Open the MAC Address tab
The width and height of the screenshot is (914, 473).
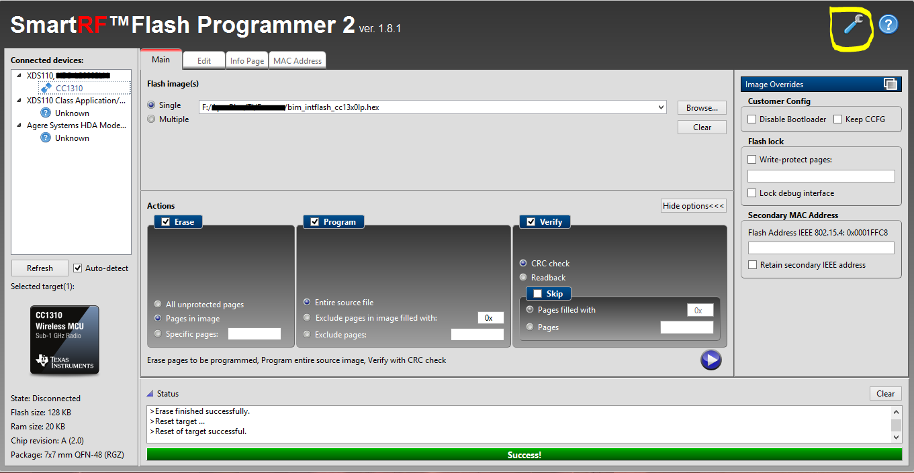point(297,60)
